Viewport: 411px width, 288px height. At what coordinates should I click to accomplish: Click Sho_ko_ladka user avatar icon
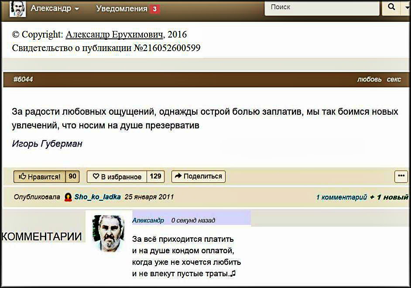(68, 197)
